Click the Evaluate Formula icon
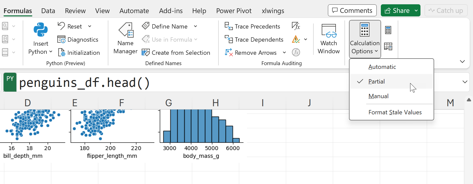Image resolution: width=473 pixels, height=184 pixels. (x=296, y=52)
